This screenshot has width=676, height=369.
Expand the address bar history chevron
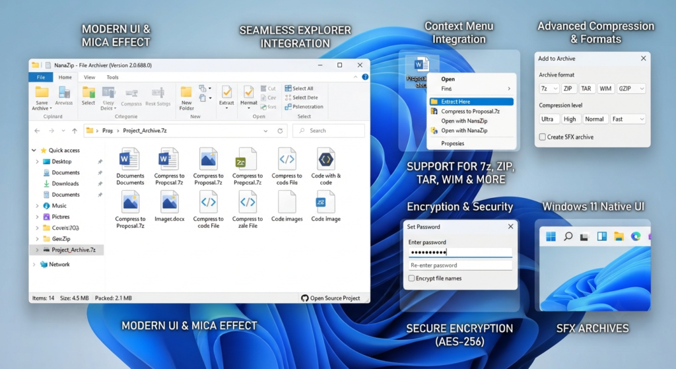pos(265,131)
